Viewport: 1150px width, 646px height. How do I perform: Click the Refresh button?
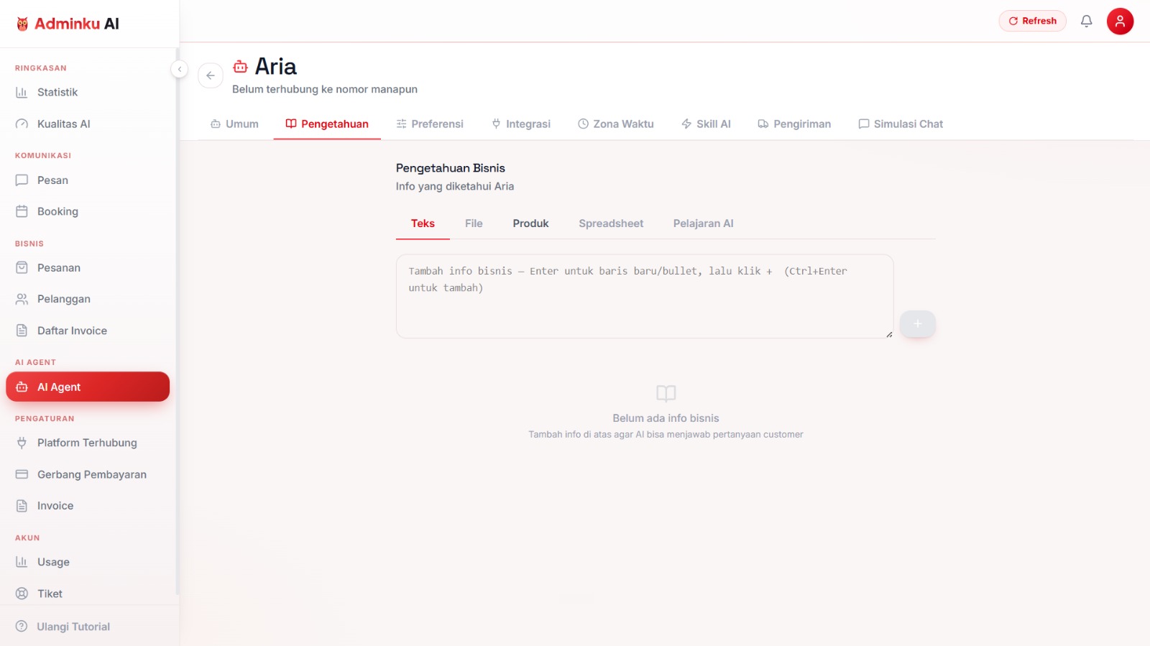pos(1032,21)
